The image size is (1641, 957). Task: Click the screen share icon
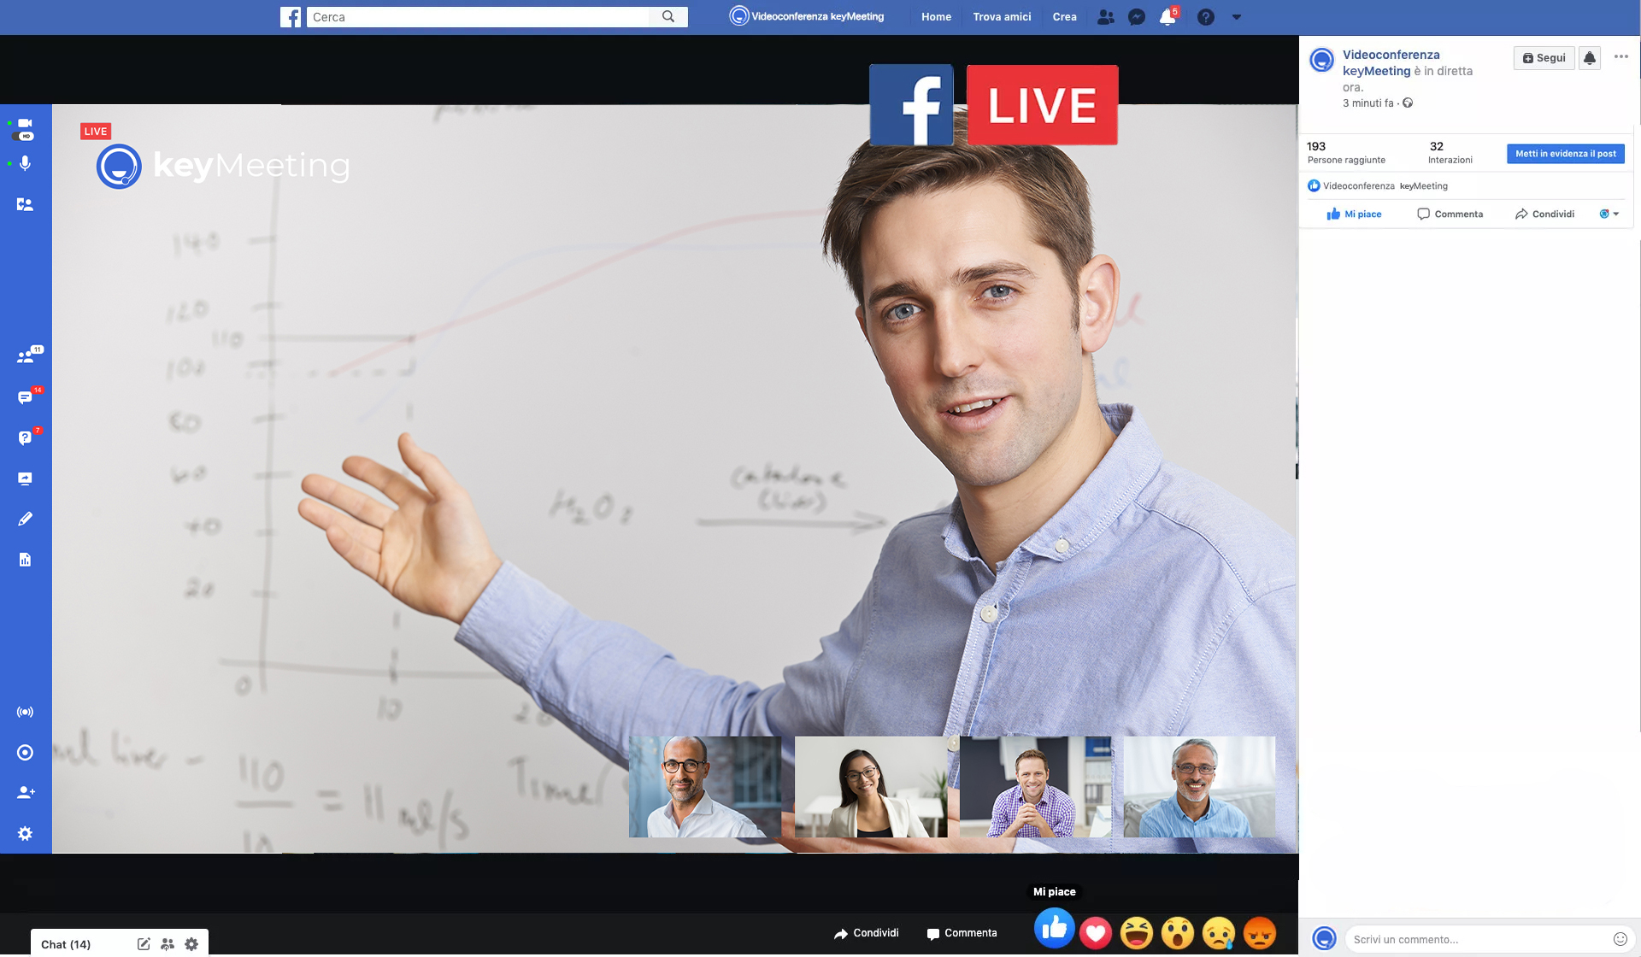25,478
